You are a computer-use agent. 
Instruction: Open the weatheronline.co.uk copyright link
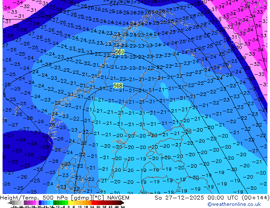[x=234, y=204]
